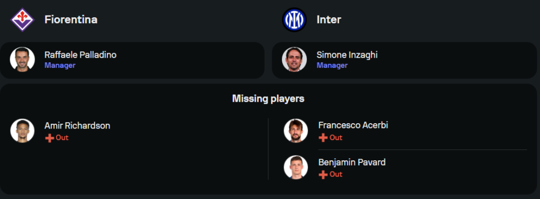
Task: Click the Manager label under Simone Inzaghi
Action: (332, 65)
